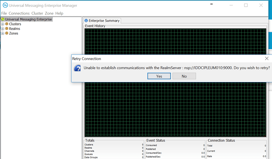Click No to cancel retrying
This screenshot has width=272, height=159.
tap(184, 76)
